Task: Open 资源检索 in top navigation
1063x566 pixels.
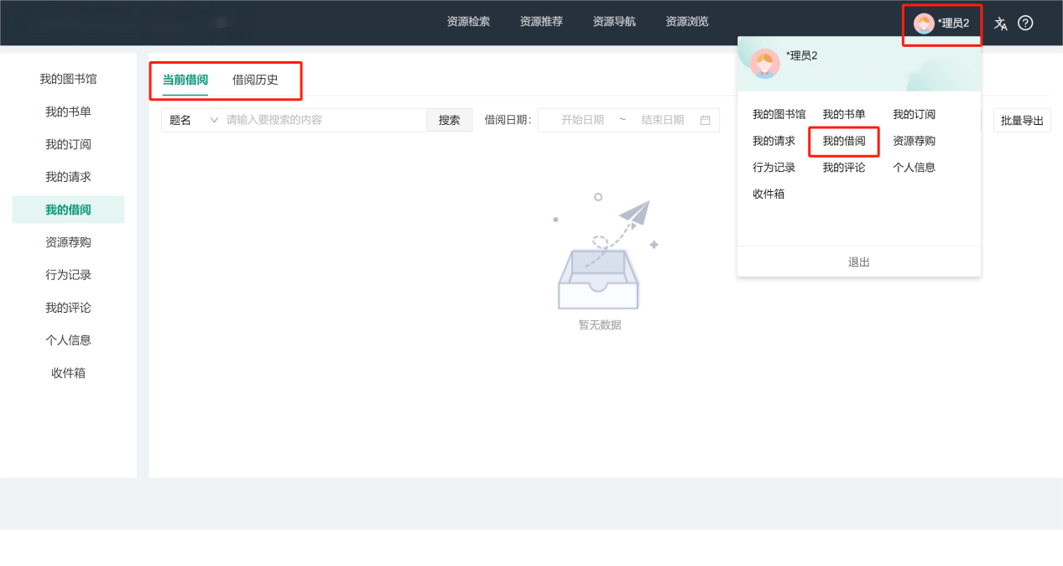Action: [468, 22]
